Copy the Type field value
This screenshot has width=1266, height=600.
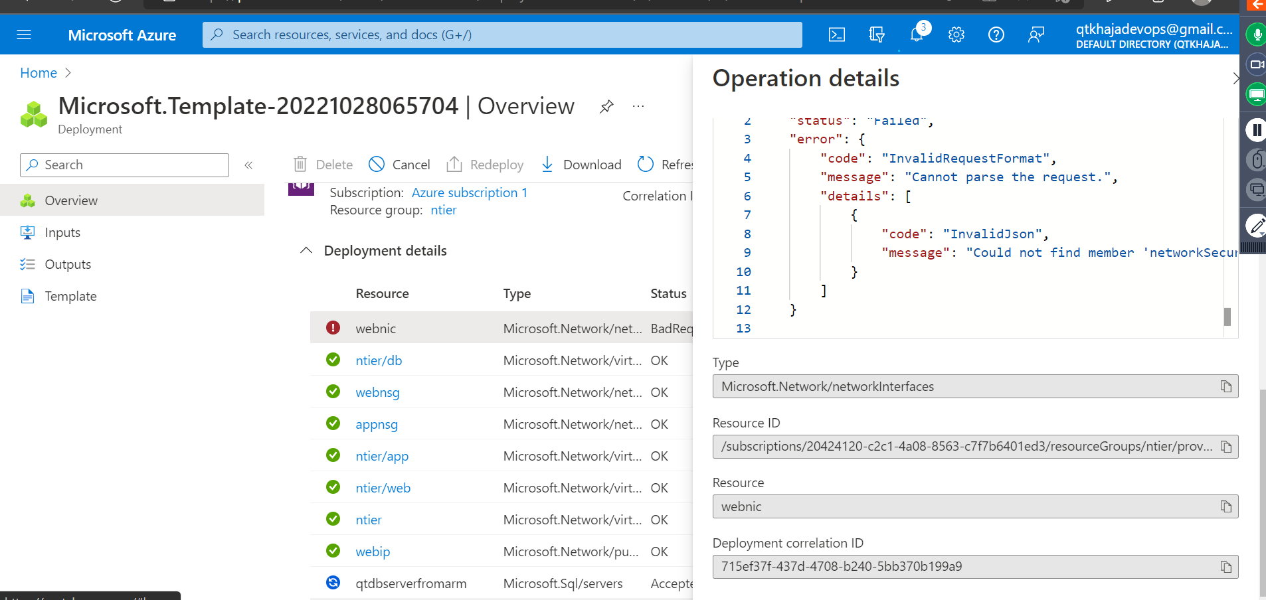coord(1226,386)
